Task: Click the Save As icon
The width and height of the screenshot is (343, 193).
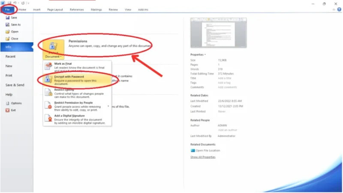Action: pyautogui.click(x=8, y=24)
